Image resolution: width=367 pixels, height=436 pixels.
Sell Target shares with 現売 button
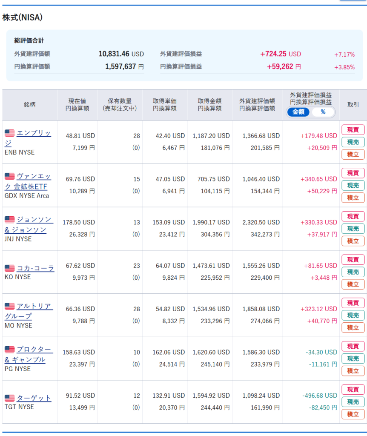[x=353, y=402]
